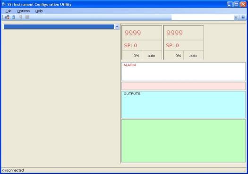Click the greyed-out fourth toolbar icon
The image size is (248, 174).
(27, 17)
